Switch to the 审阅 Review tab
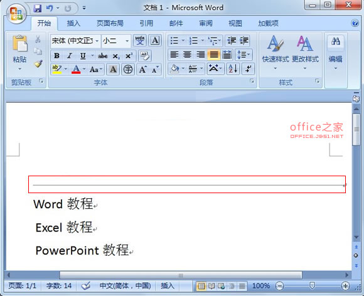 tap(206, 23)
